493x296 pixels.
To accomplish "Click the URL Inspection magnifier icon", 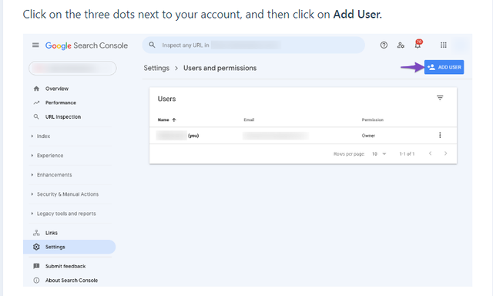I will pos(36,116).
